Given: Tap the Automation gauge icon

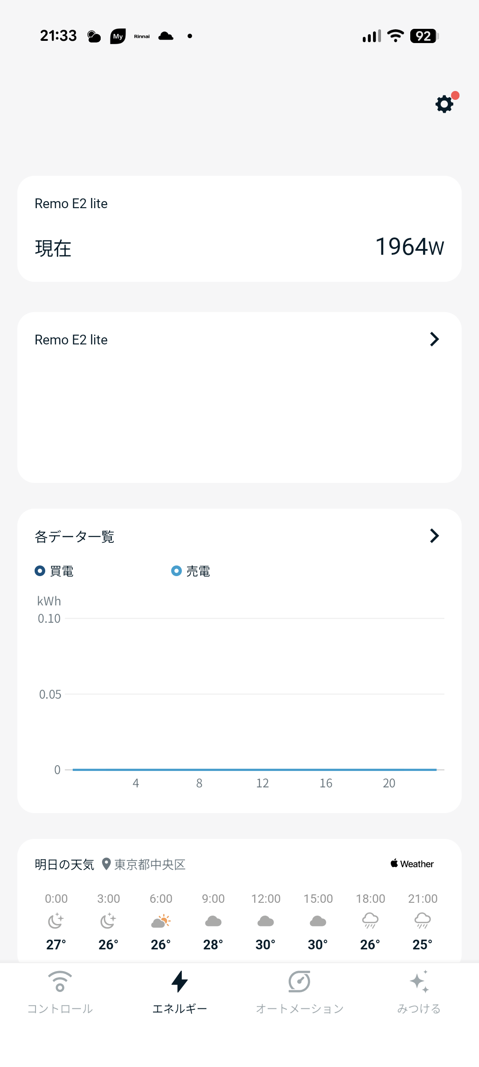Looking at the screenshot, I should 299,981.
